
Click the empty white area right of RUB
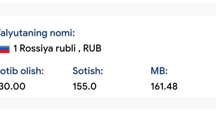tap(158, 48)
